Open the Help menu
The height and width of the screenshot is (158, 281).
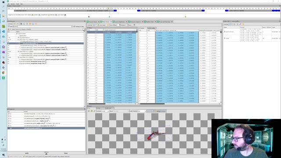coord(22,4)
